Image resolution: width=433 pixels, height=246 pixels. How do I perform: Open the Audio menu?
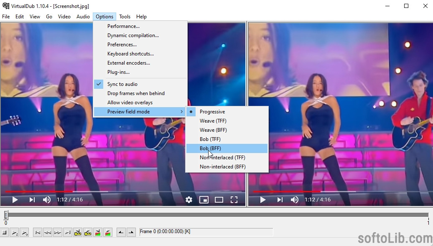(x=83, y=17)
